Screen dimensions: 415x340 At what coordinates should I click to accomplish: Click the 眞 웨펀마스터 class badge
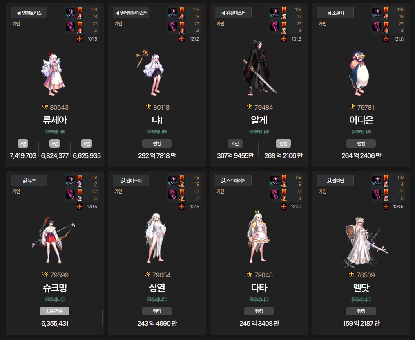[x=233, y=13]
